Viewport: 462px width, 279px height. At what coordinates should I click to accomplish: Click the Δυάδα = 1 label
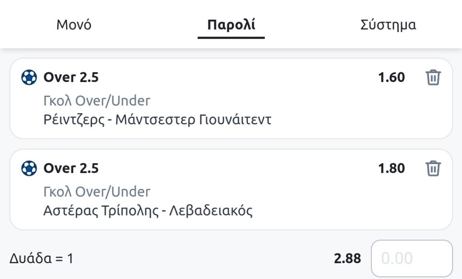pyautogui.click(x=41, y=259)
